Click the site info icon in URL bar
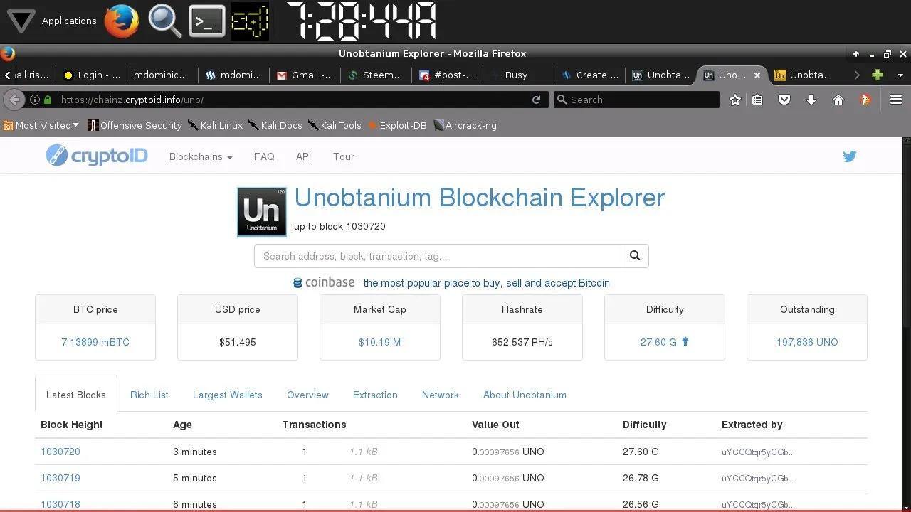 [34, 100]
